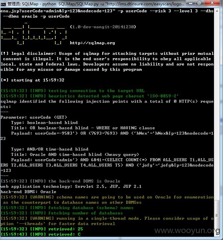Click the '--dbms oracle -p userCode' command line

click(36, 16)
